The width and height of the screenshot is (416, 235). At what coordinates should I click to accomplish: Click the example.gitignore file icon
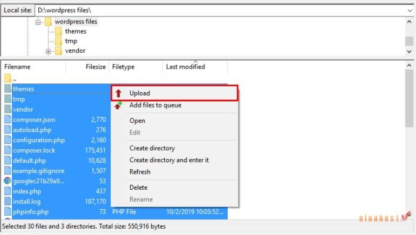[8, 170]
